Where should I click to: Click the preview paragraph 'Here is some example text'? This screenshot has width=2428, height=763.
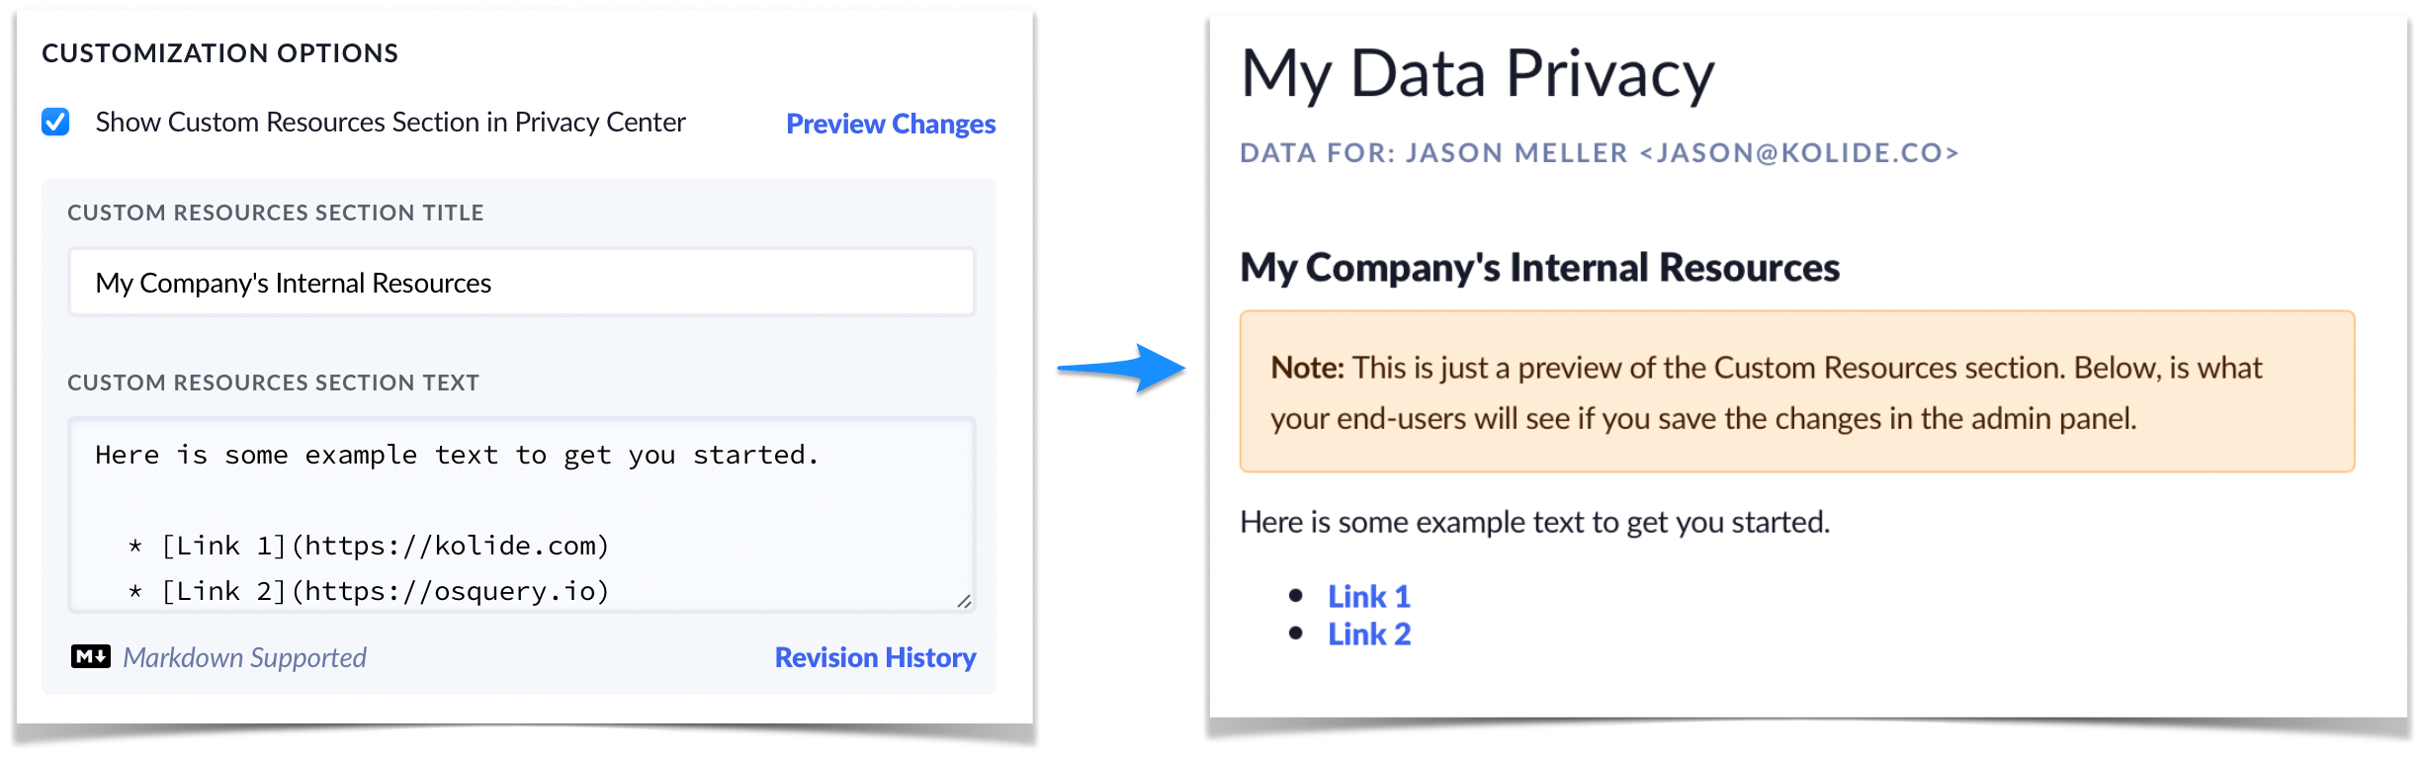1534,522
